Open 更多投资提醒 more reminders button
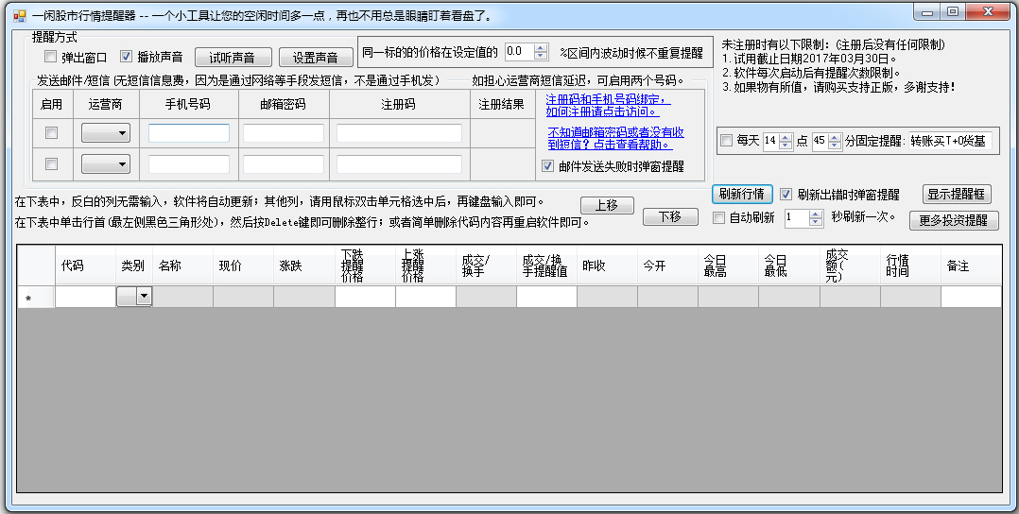Viewport: 1019px width, 514px height. tap(954, 220)
